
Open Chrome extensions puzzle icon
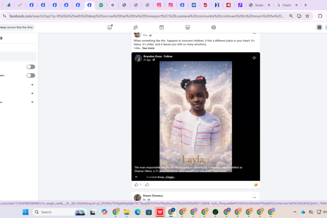320,16
